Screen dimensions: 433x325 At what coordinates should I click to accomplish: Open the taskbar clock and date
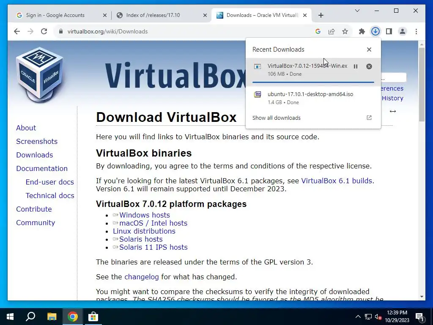397,317
